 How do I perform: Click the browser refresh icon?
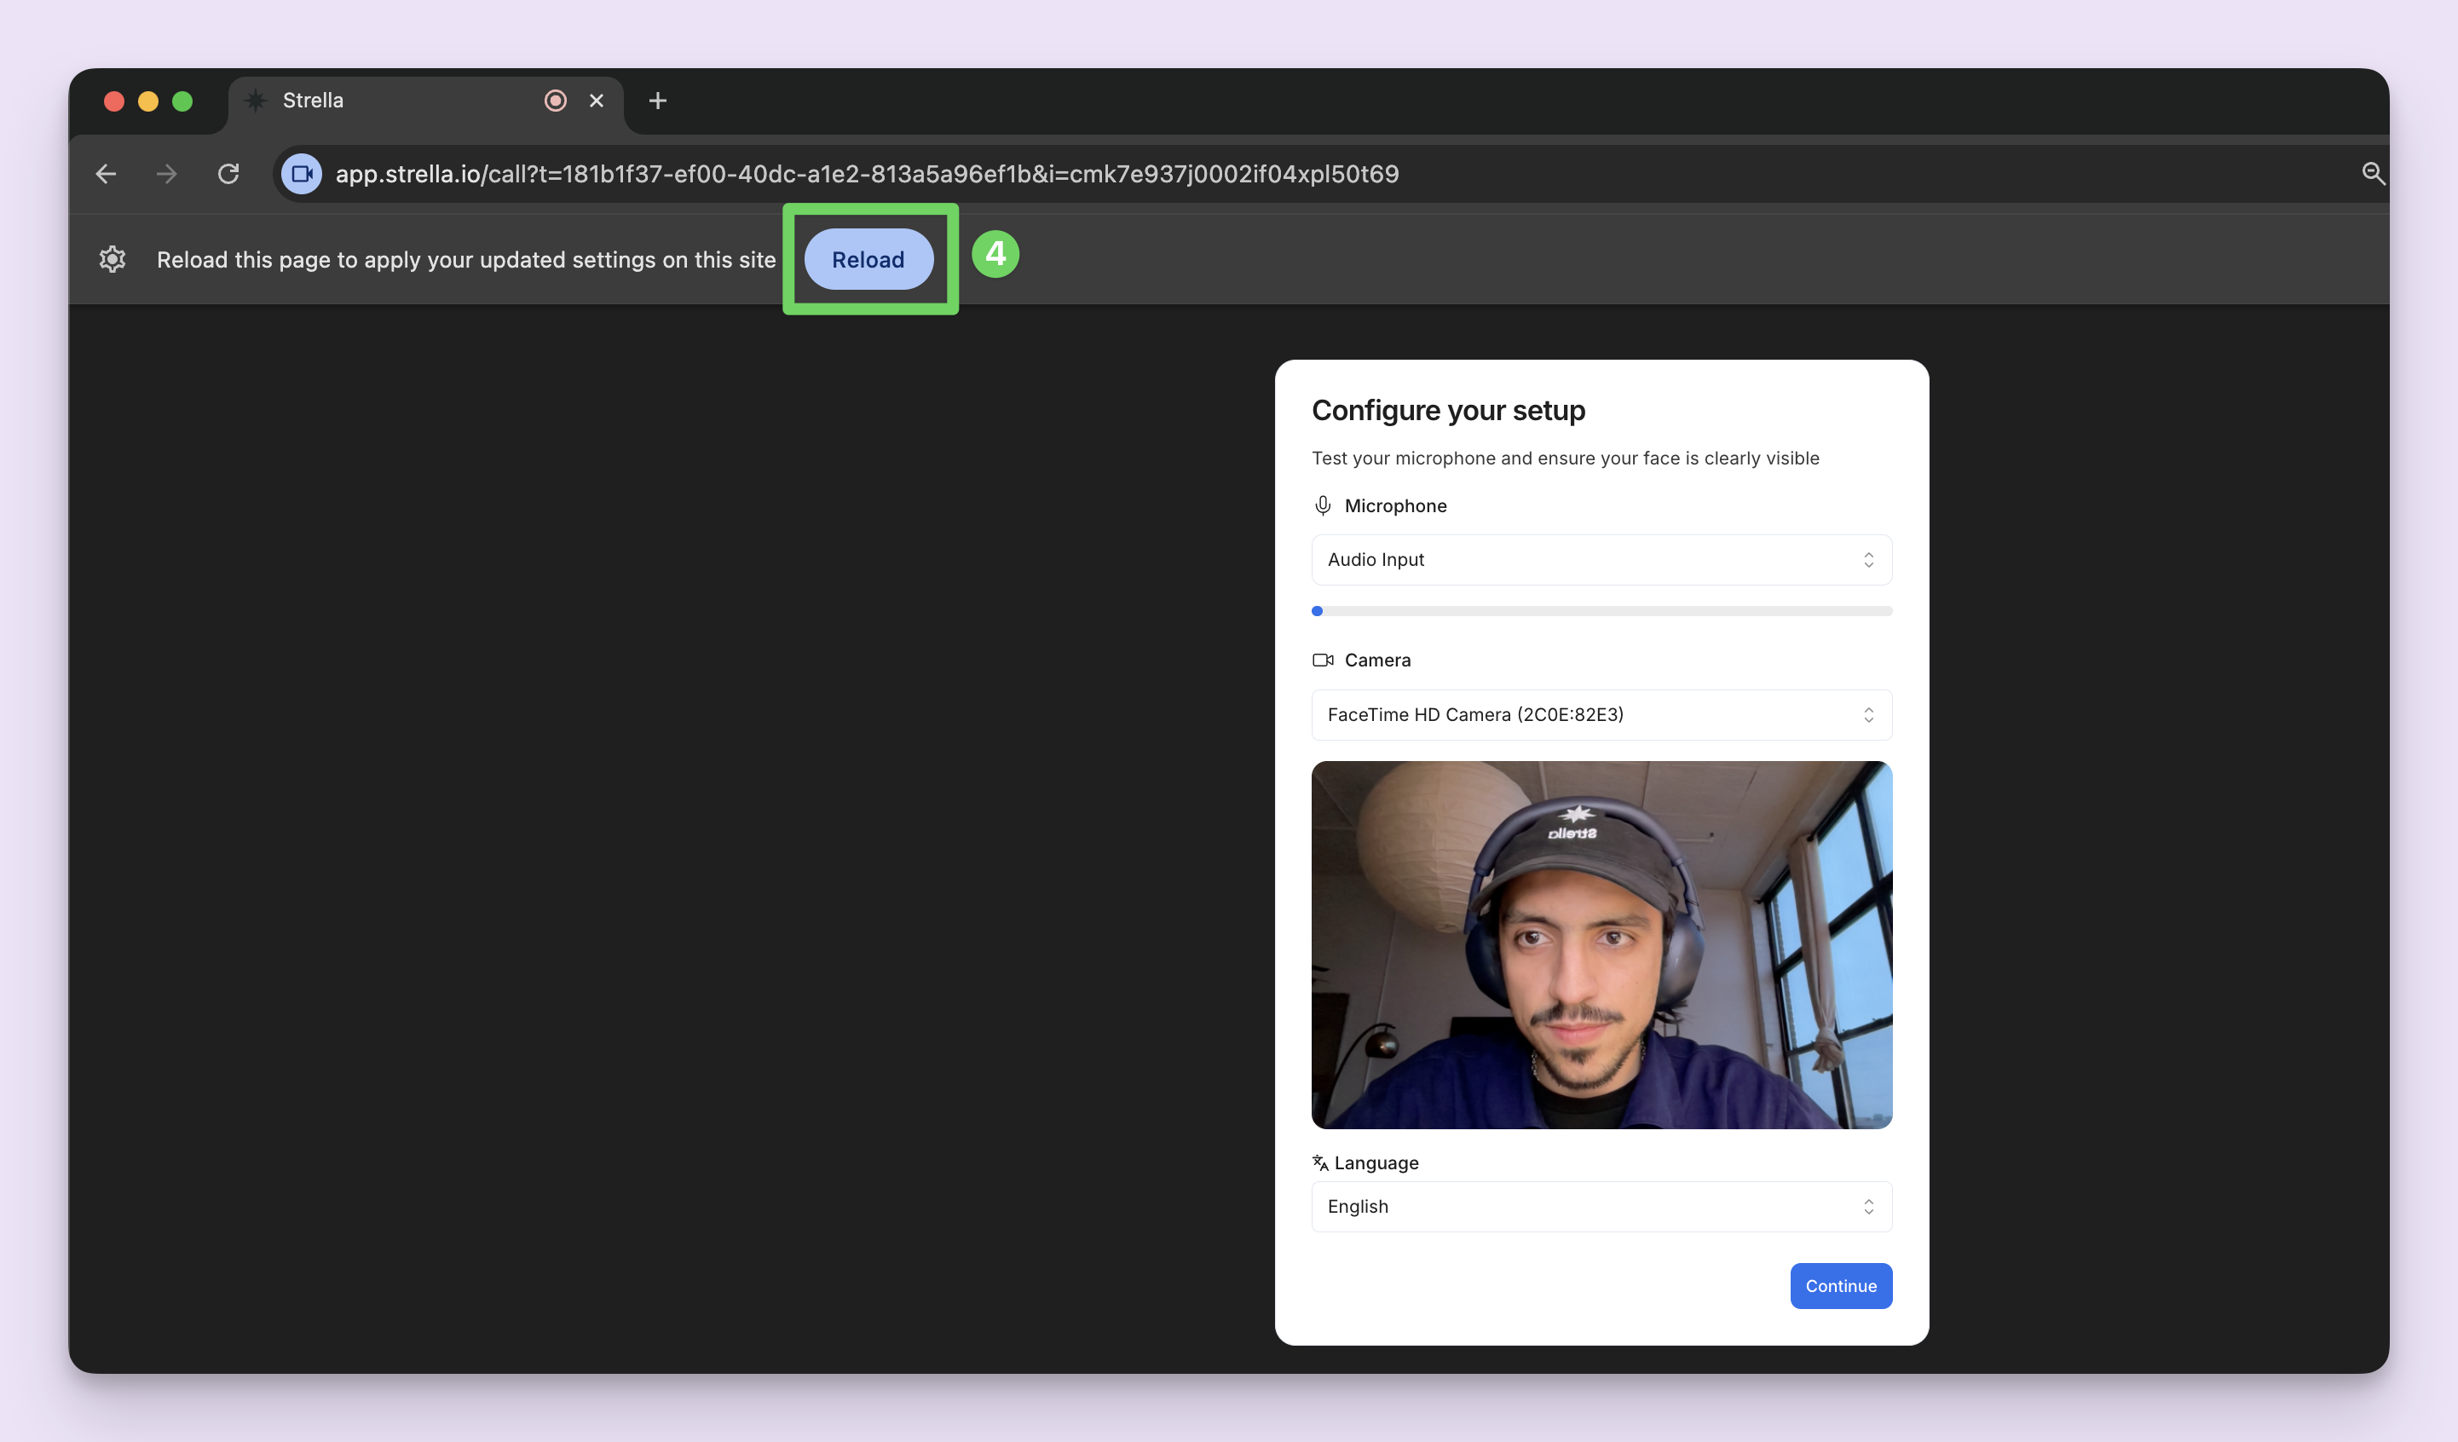click(x=228, y=174)
